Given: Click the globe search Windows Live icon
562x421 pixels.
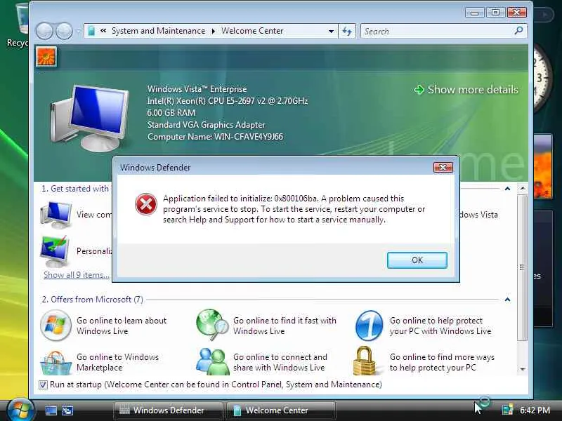Looking at the screenshot, I should 212,325.
